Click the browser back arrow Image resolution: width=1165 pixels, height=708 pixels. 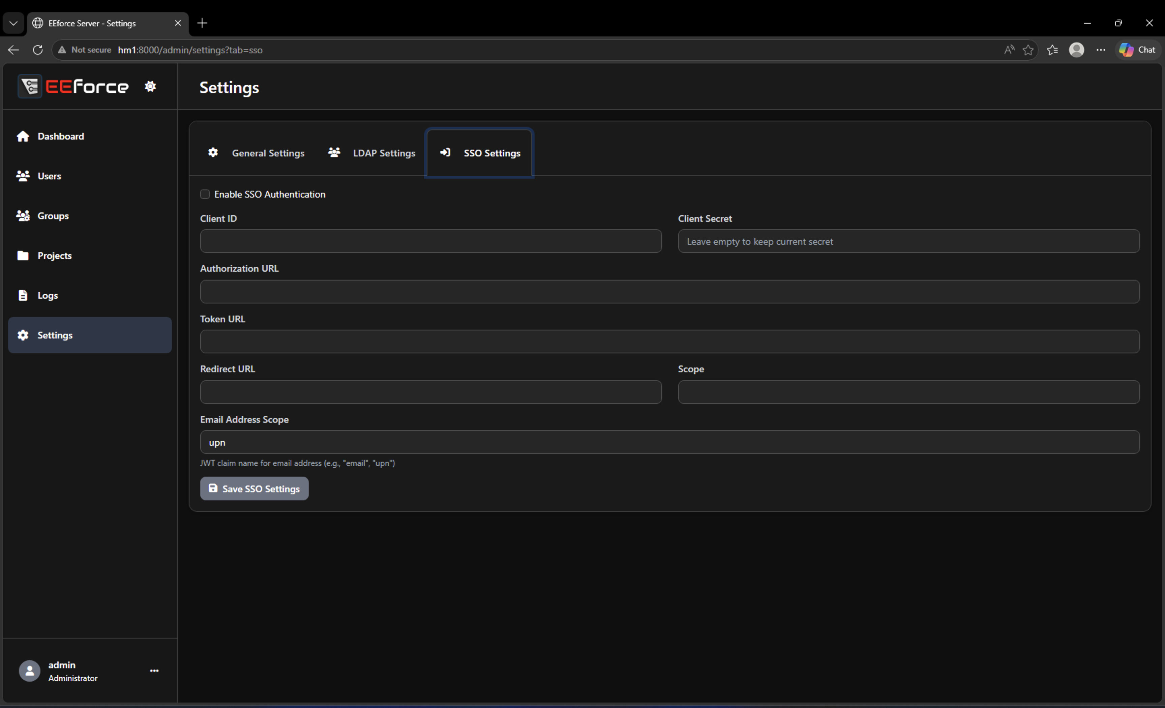coord(13,50)
